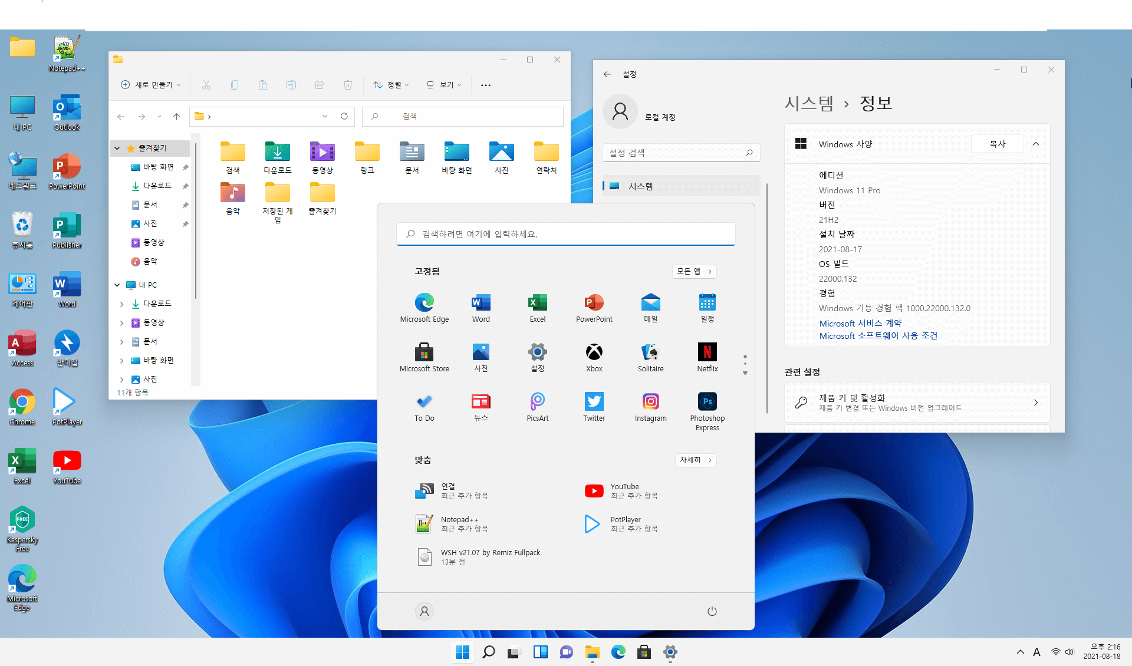Image resolution: width=1132 pixels, height=666 pixels.
Task: Open Microsoft 서비스 계약 link
Action: point(860,324)
